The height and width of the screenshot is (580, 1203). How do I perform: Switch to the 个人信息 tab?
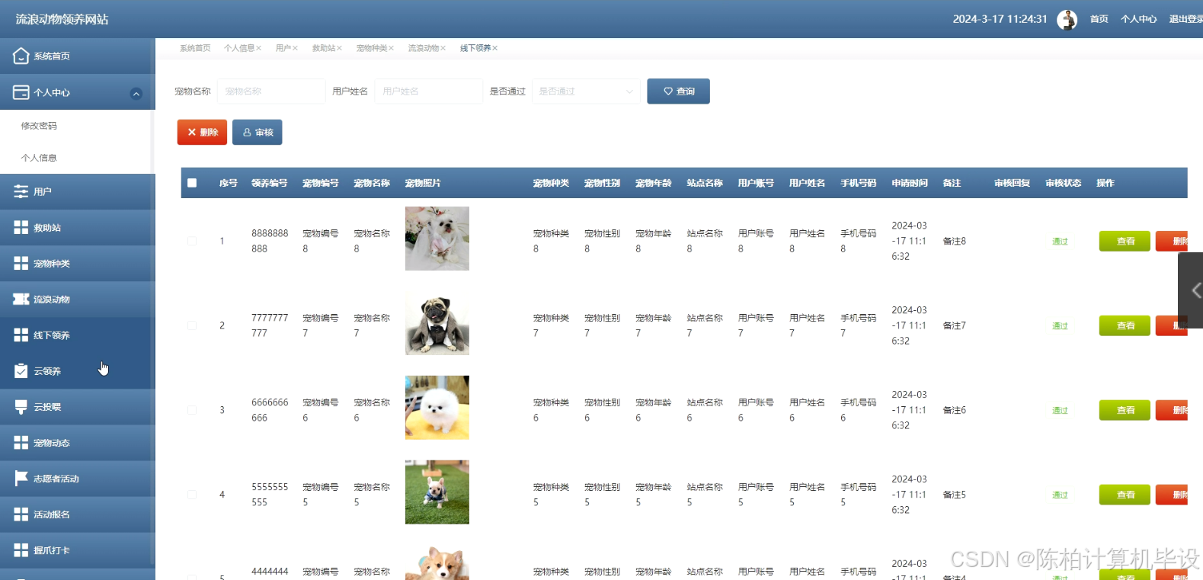239,48
